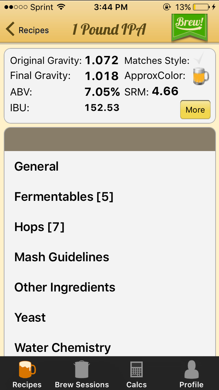Tap the Original Gravity value 1.072
Screen dimensions: 219x390
pyautogui.click(x=101, y=60)
